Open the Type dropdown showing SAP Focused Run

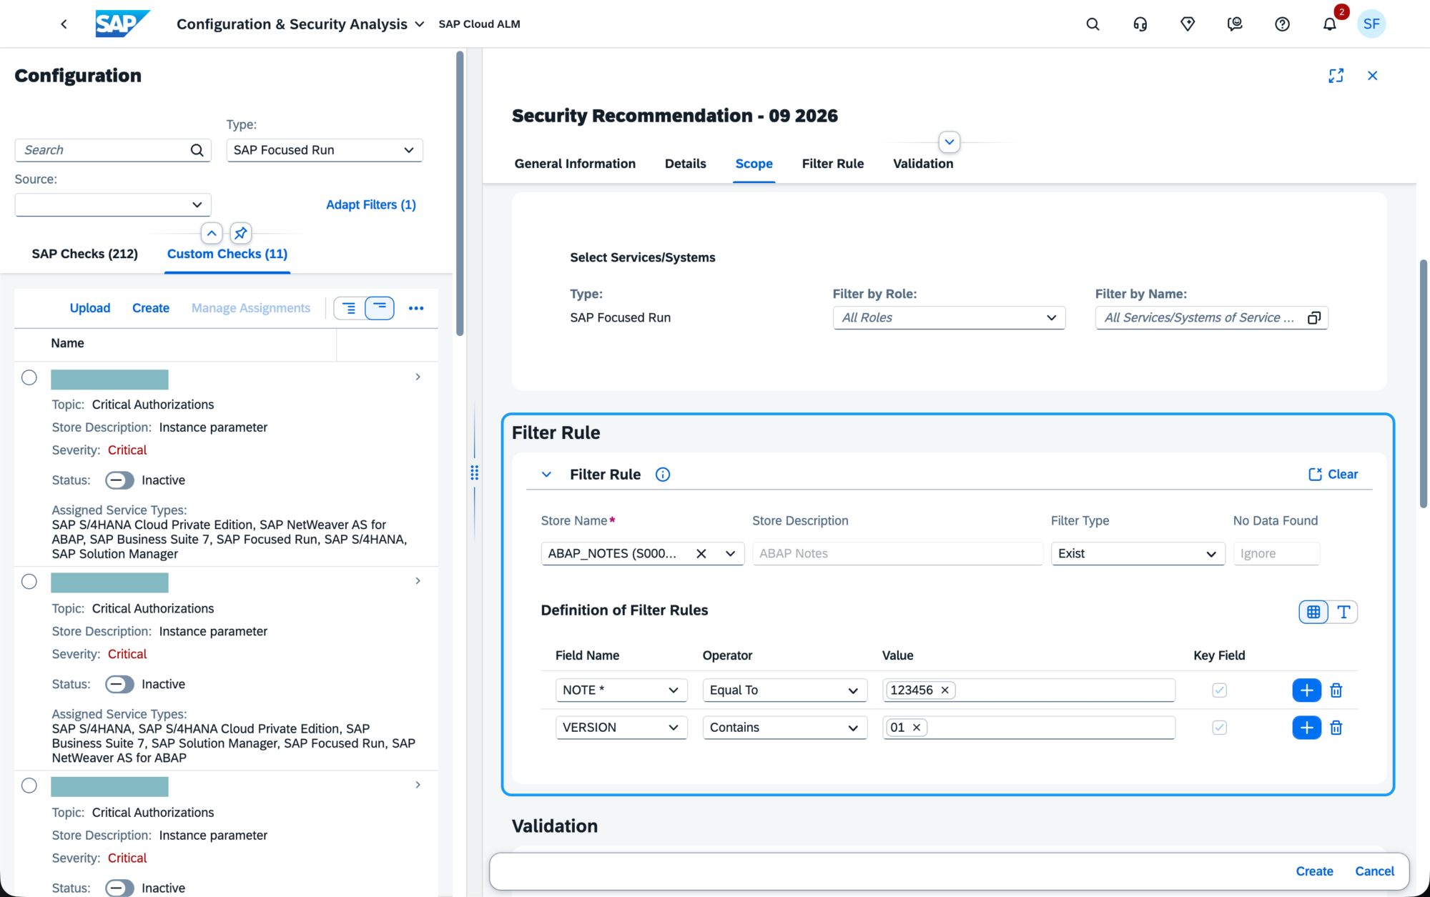point(325,150)
